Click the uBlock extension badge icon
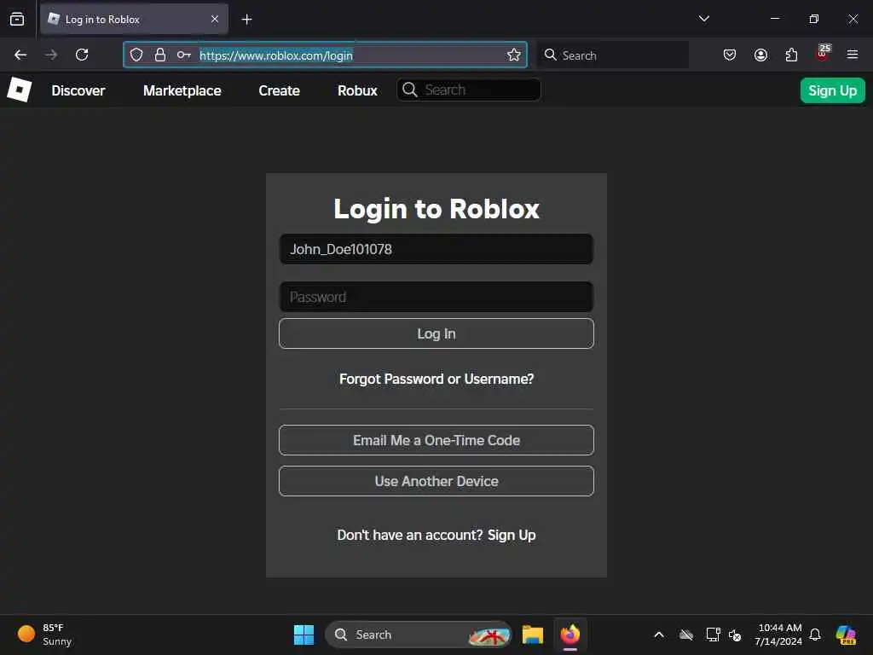The width and height of the screenshot is (873, 655). point(823,53)
